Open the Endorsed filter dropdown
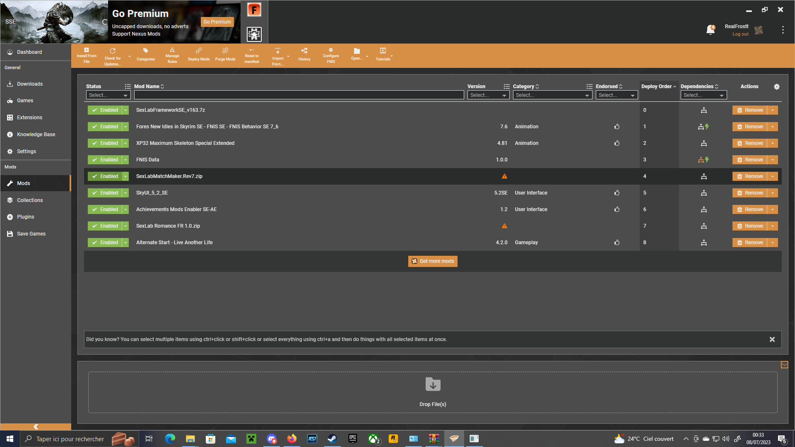This screenshot has width=795, height=447. pyautogui.click(x=617, y=95)
